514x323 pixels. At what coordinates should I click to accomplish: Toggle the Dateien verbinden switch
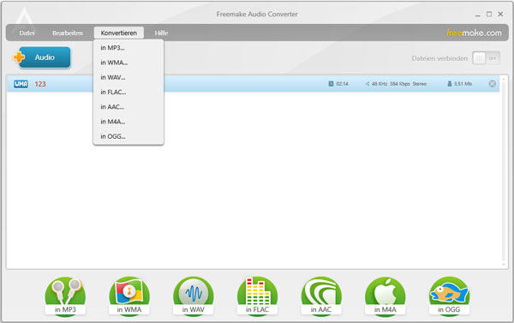[486, 58]
